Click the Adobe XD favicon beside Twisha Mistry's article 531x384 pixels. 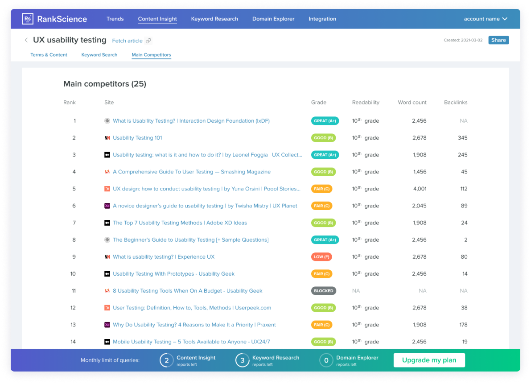107,206
